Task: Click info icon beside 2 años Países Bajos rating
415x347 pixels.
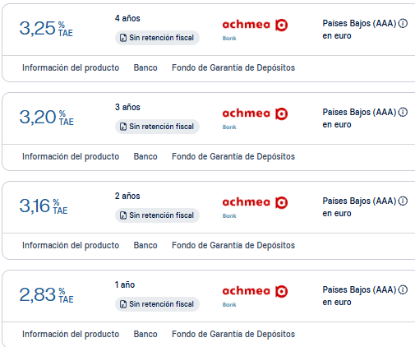Action: (x=403, y=201)
